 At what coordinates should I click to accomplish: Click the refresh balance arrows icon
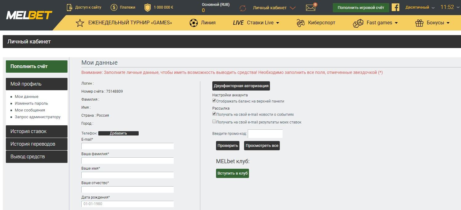pyautogui.click(x=243, y=8)
